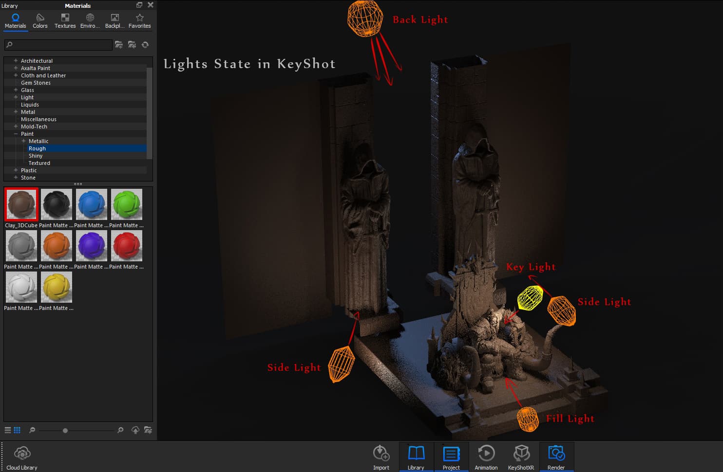723x472 pixels.
Task: Expand the Metal folder
Action: coord(16,112)
